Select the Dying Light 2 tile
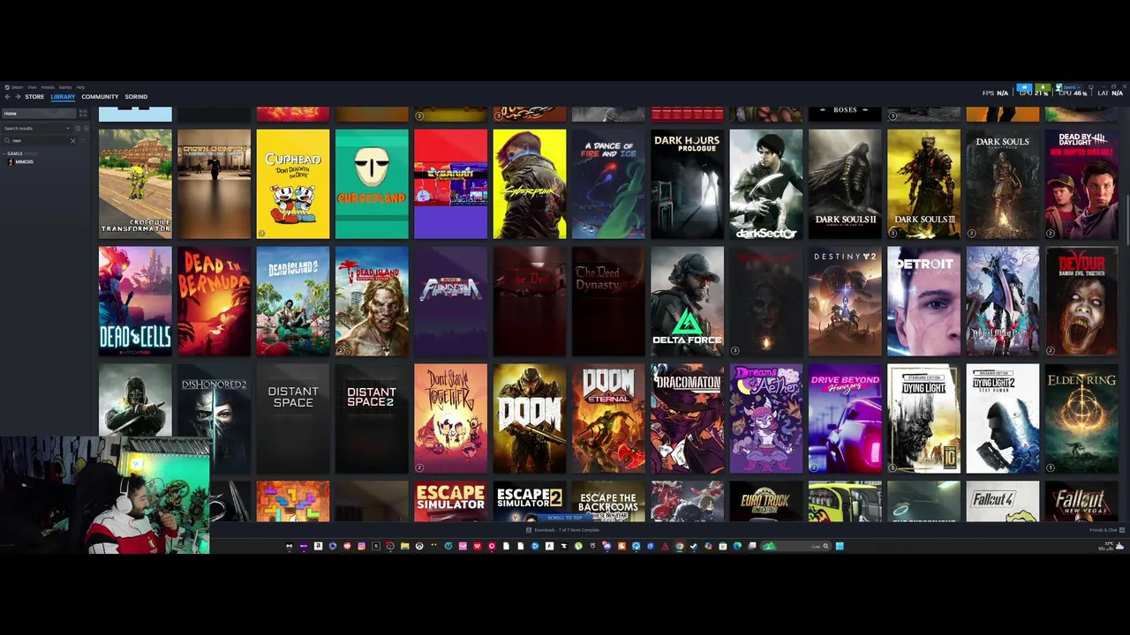This screenshot has width=1130, height=635. 1003,419
